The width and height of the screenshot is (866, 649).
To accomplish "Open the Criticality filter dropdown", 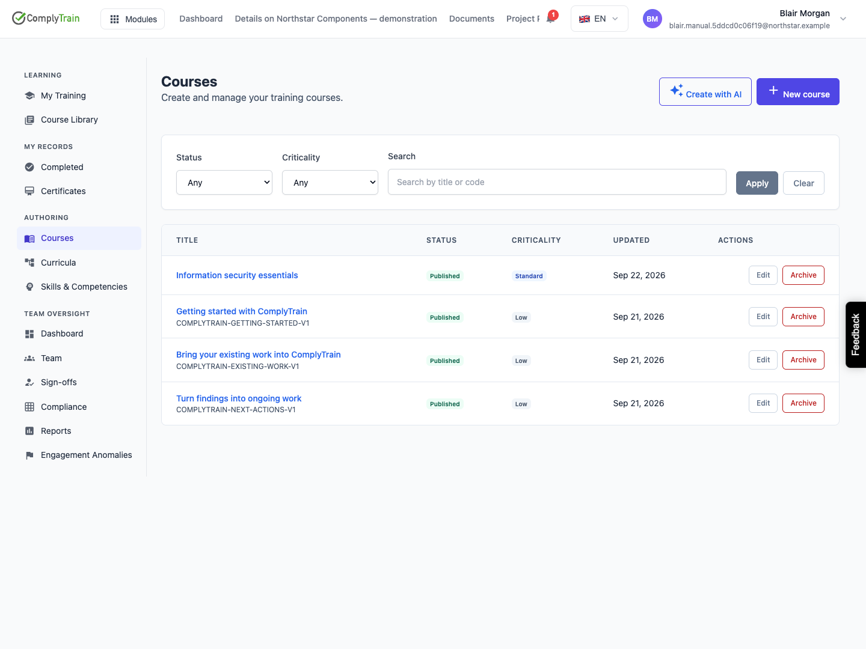I will coord(330,183).
